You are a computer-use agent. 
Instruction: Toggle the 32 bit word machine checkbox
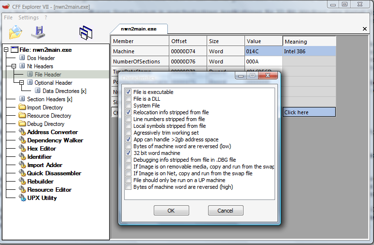pos(128,153)
